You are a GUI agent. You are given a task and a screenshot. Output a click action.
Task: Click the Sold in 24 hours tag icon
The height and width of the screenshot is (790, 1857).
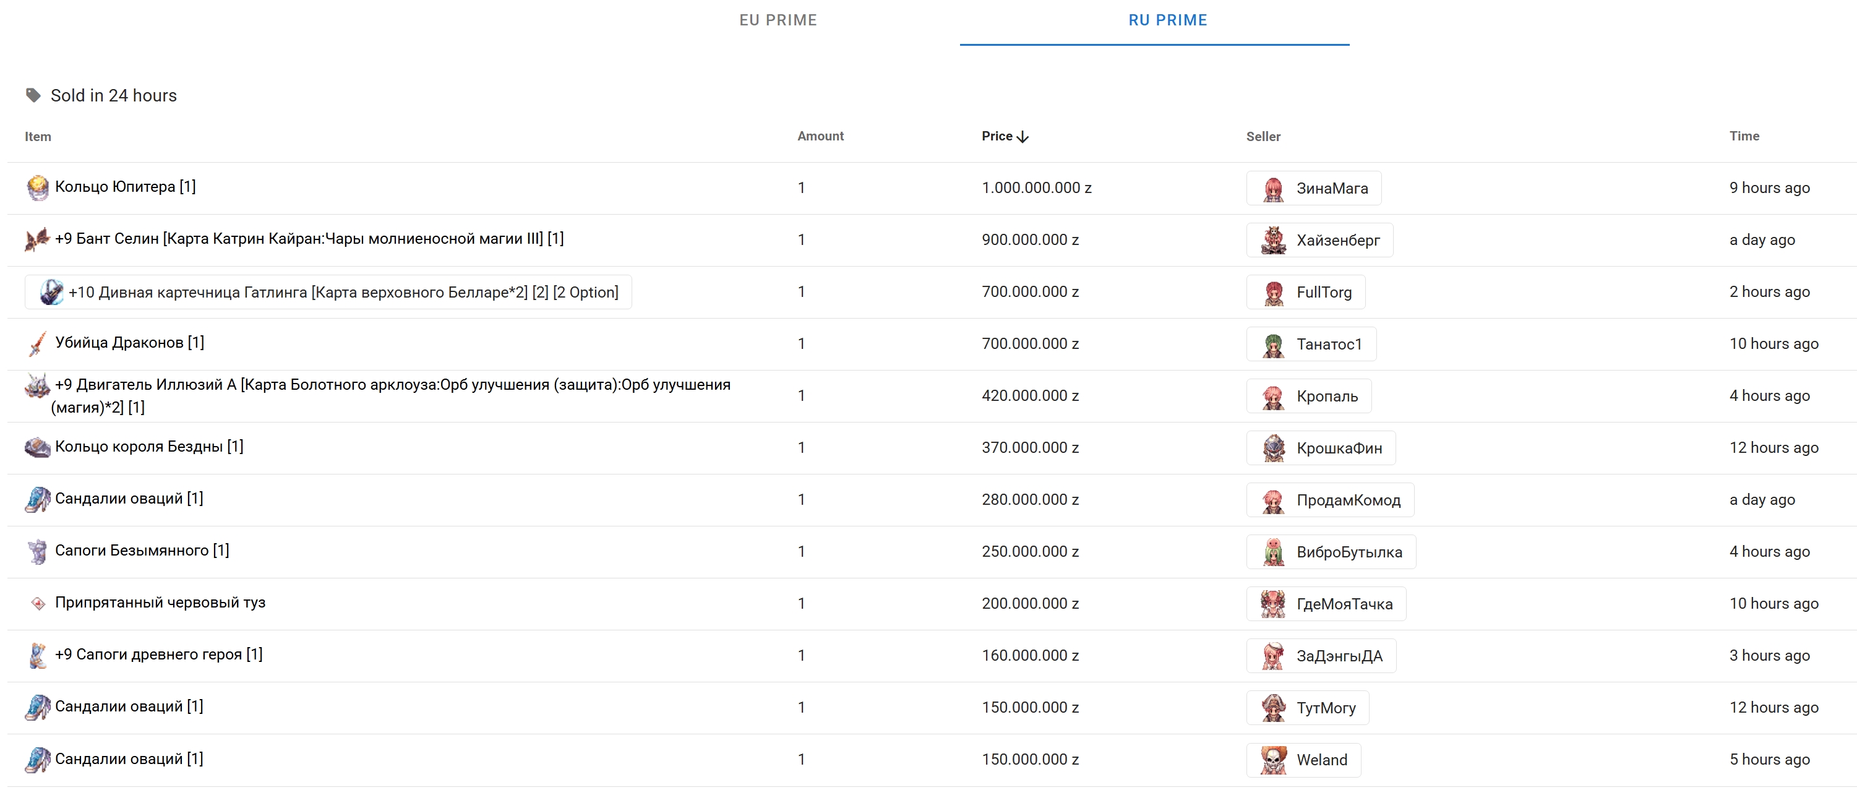(33, 95)
